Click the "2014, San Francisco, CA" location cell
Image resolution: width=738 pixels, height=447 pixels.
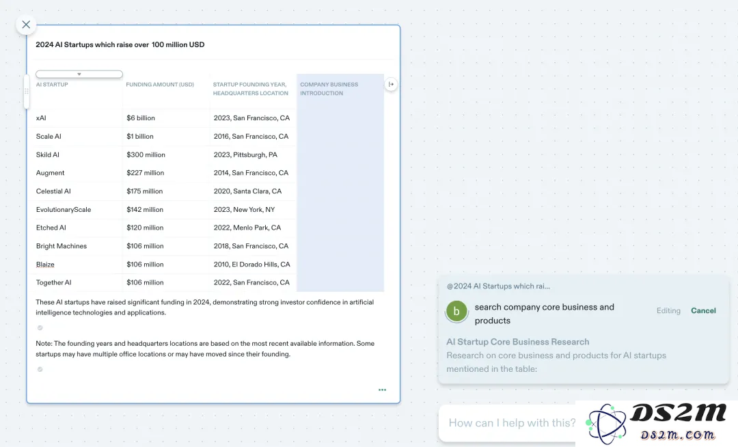coord(251,173)
